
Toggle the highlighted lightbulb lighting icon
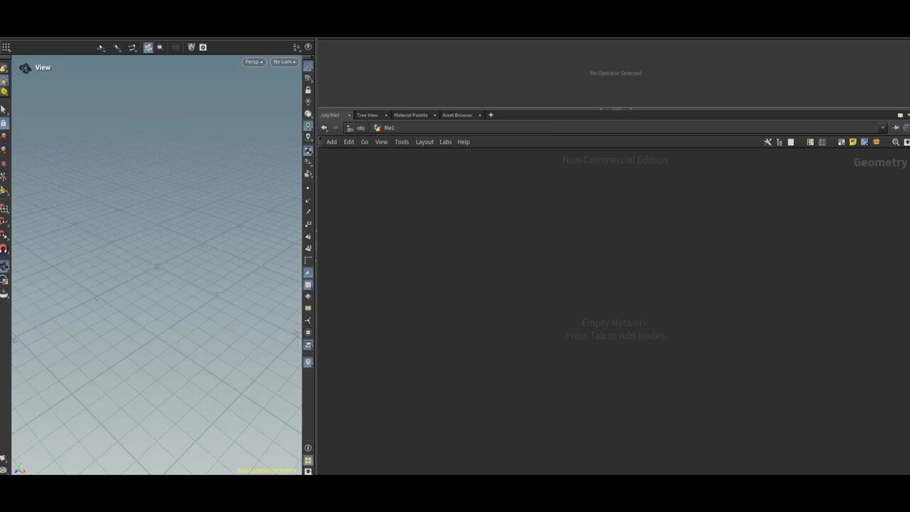pyautogui.click(x=308, y=125)
